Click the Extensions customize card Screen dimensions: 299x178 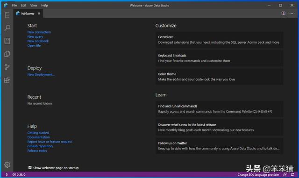point(219,40)
